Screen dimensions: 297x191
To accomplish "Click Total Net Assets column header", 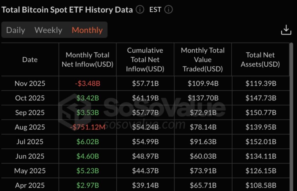I will pyautogui.click(x=260, y=60).
